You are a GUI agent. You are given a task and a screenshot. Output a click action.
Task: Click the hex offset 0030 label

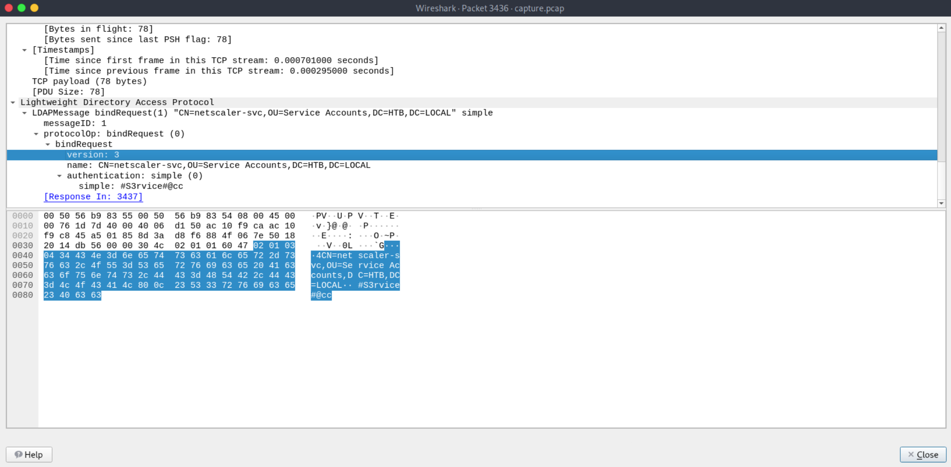click(22, 246)
